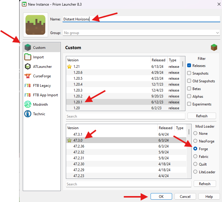This screenshot has width=222, height=202.
Task: Select the NeoForge mod loader
Action: point(195,141)
